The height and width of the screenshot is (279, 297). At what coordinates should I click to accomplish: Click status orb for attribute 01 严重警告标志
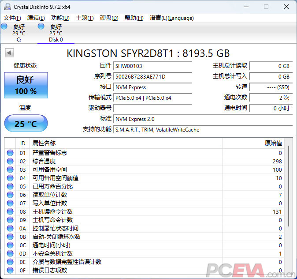(10, 153)
